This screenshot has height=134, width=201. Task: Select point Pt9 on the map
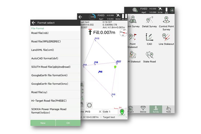[85, 65]
